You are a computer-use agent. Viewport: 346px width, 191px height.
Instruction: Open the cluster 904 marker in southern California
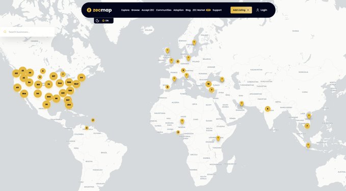pyautogui.click(x=24, y=94)
